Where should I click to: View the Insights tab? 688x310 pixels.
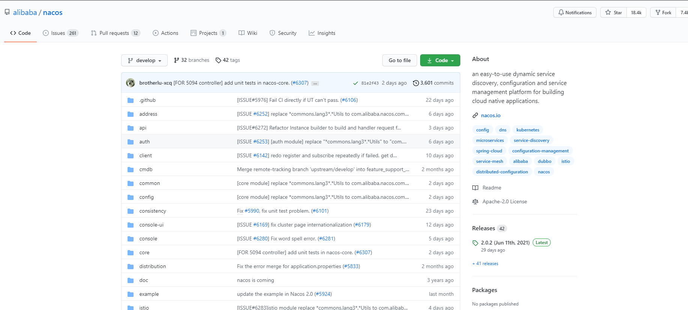(322, 33)
